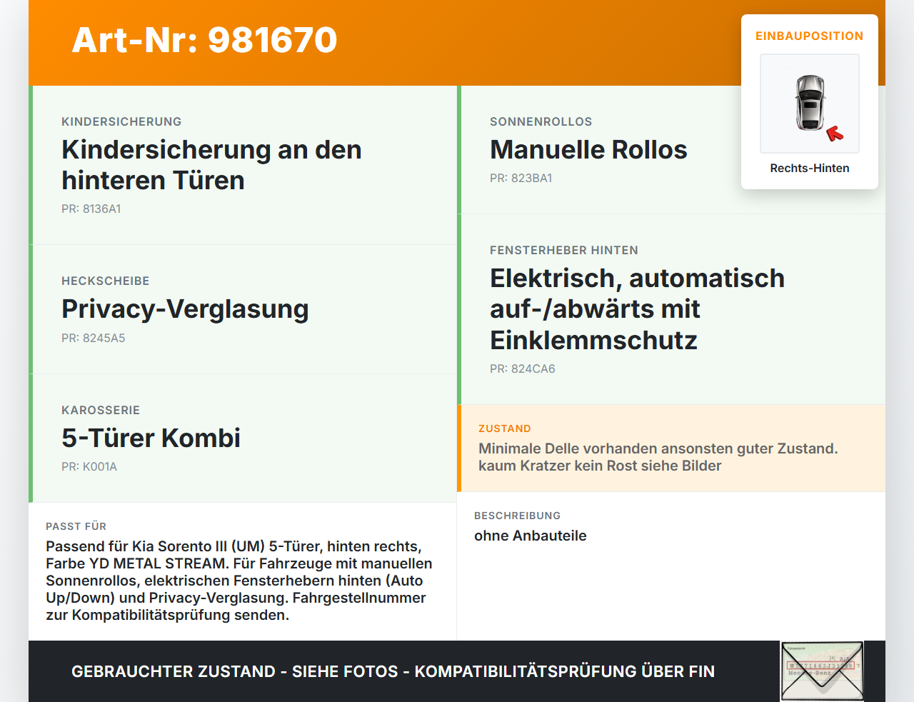
Task: Click PR code 8136A1
Action: pyautogui.click(x=91, y=209)
